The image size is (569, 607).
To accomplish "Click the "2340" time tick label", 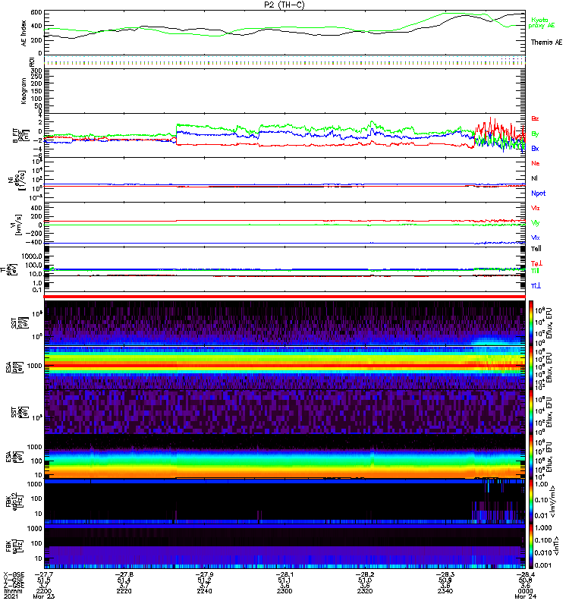I will click(x=445, y=591).
